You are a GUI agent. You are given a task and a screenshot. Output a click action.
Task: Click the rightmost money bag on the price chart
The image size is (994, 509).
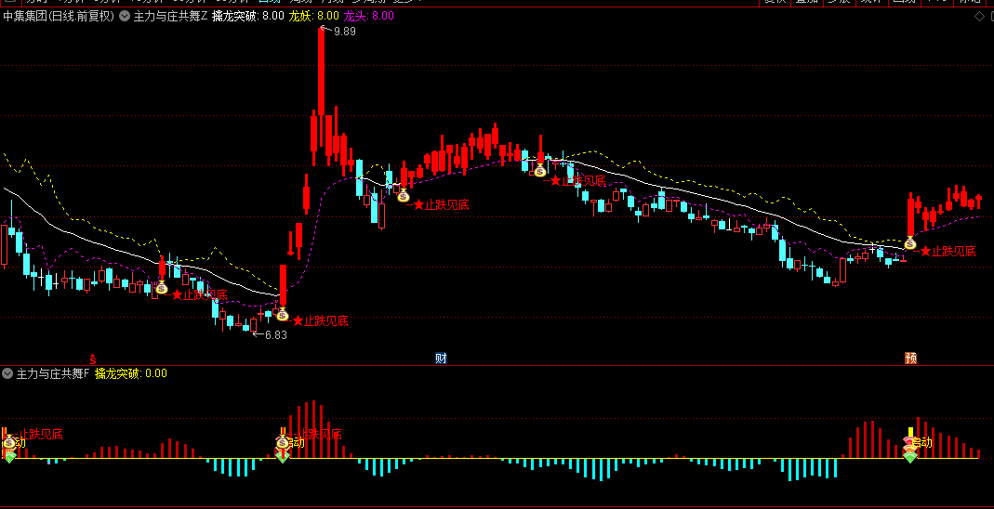pyautogui.click(x=909, y=243)
